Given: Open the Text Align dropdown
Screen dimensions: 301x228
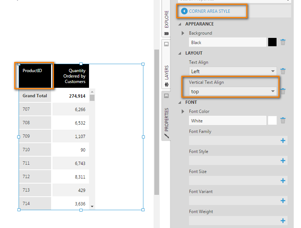Looking at the screenshot, I should 233,71.
